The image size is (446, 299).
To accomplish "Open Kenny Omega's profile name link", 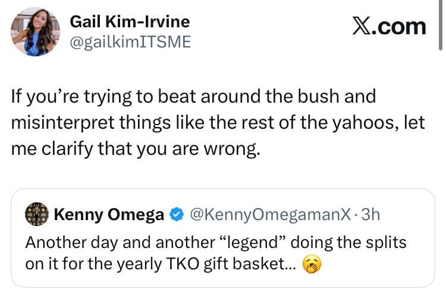I will (109, 215).
